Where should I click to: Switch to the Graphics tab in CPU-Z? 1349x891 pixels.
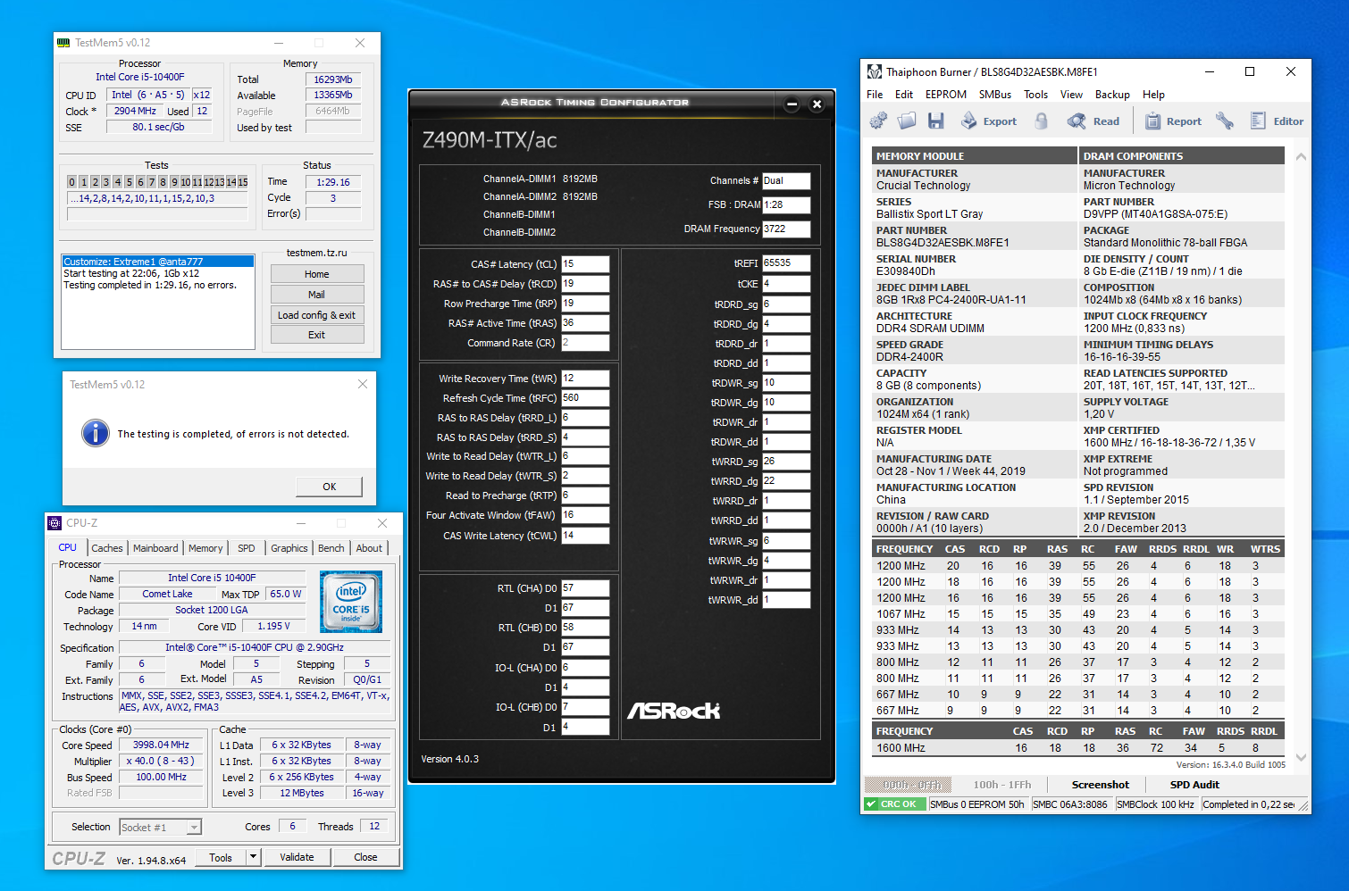[x=289, y=548]
